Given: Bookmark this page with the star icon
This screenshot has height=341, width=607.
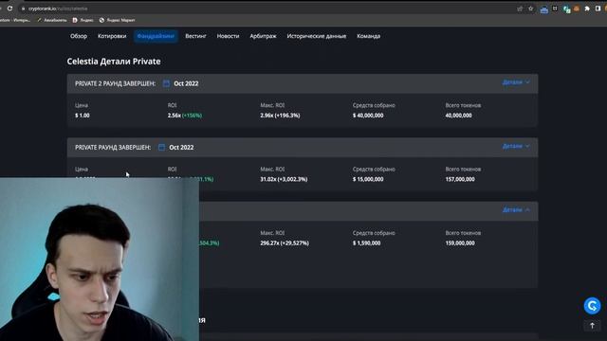Looking at the screenshot, I should click(x=531, y=9).
